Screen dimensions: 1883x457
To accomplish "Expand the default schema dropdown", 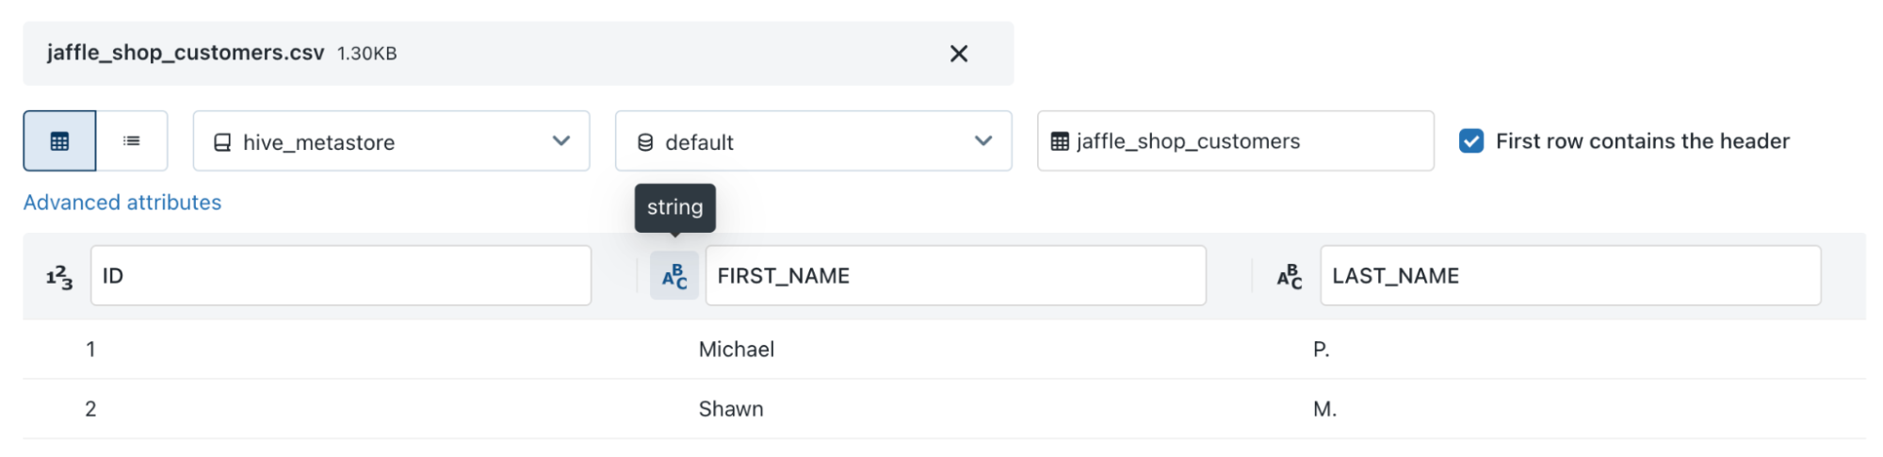I will pos(813,141).
